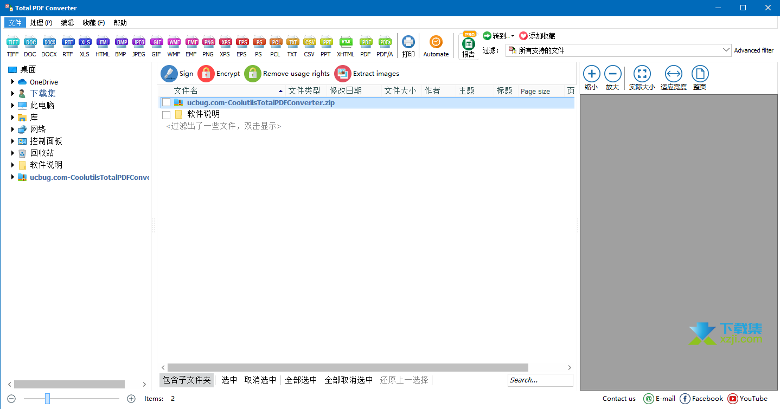Viewport: 780px width, 409px height.
Task: Click 全部取消选中 uncheck all button
Action: pos(349,380)
